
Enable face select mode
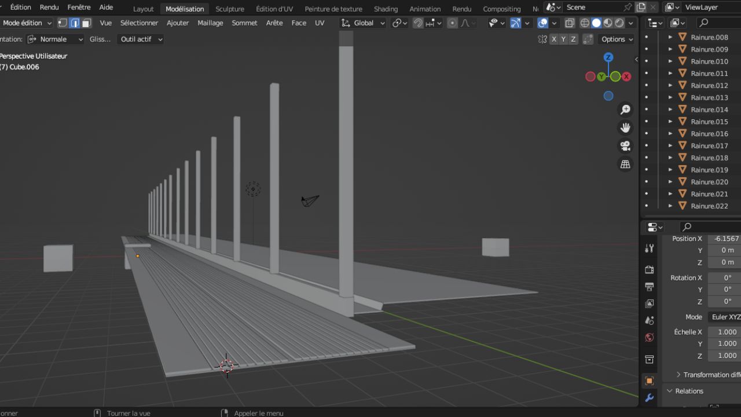86,23
